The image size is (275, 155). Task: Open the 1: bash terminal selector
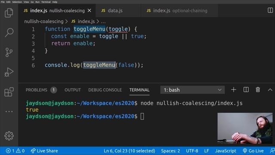192,90
